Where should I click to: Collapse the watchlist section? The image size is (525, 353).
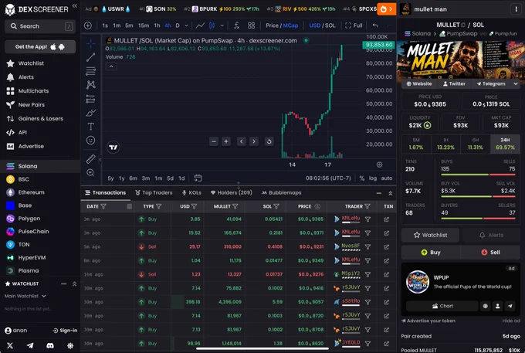point(63,283)
